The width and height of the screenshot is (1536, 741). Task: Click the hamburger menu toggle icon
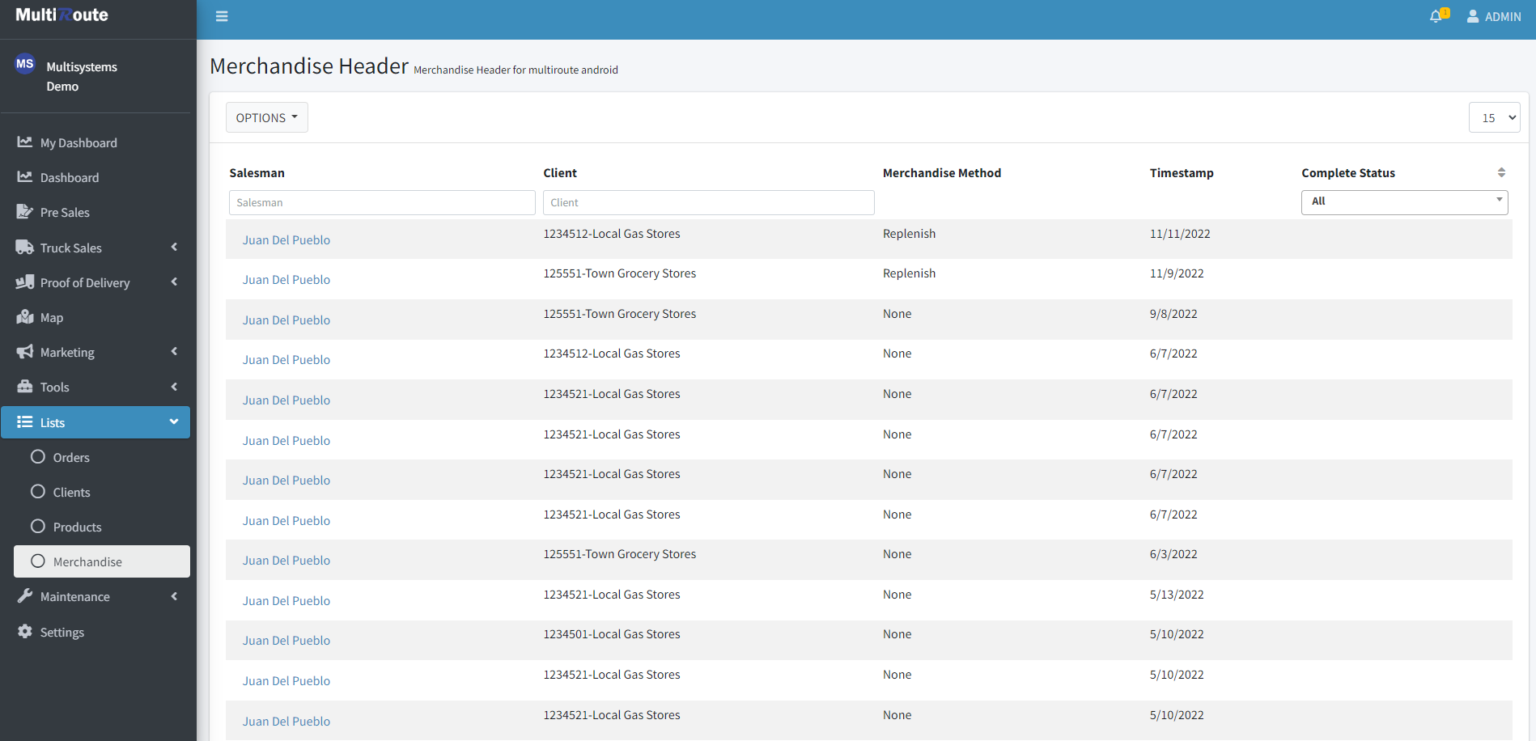click(x=222, y=16)
